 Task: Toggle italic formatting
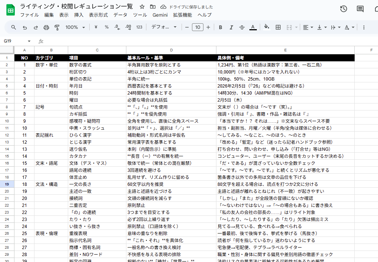coord(231,27)
